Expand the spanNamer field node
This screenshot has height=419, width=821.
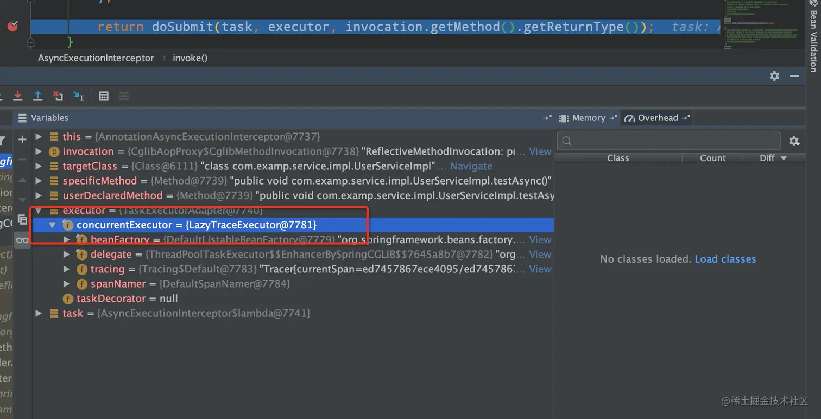click(67, 284)
